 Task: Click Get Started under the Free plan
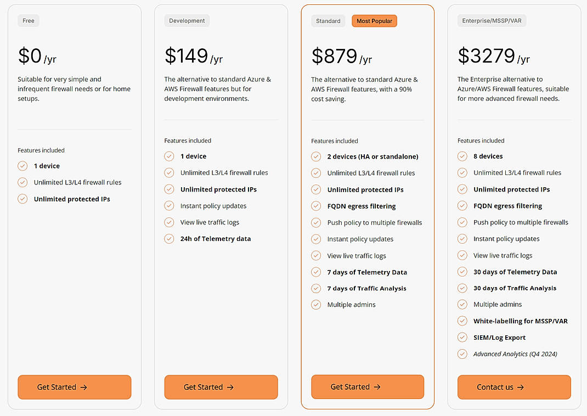[74, 387]
